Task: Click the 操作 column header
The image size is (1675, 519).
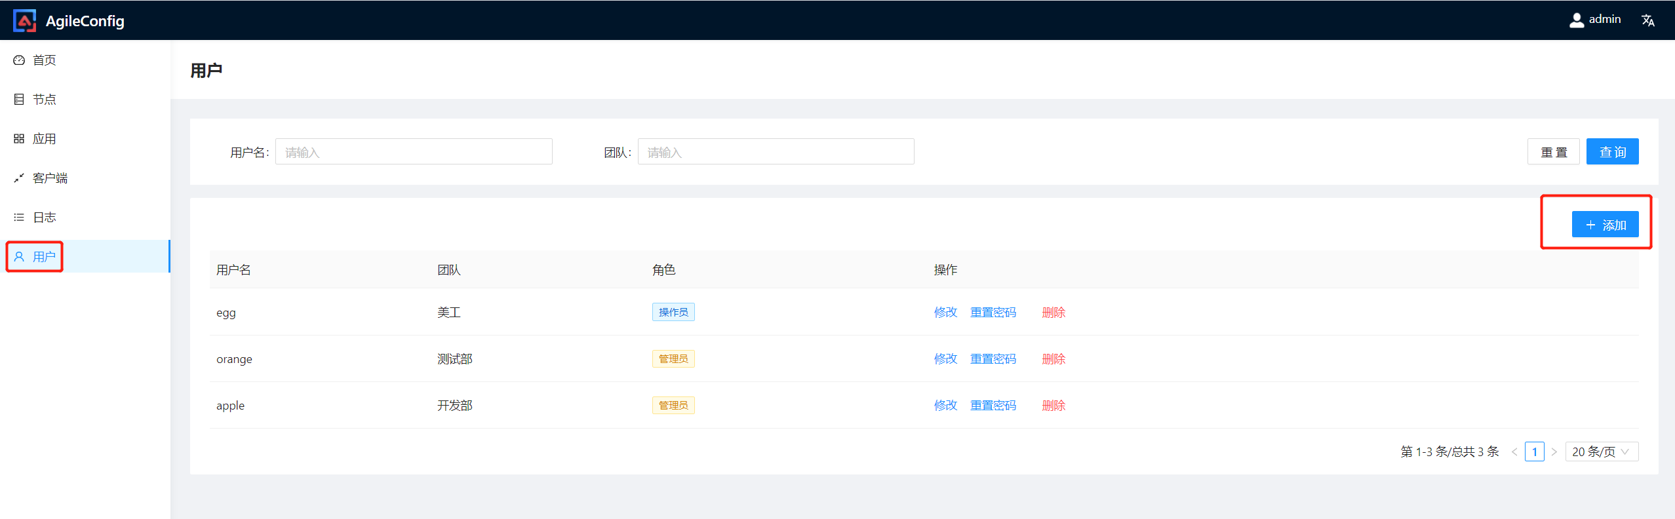Action: (x=945, y=269)
